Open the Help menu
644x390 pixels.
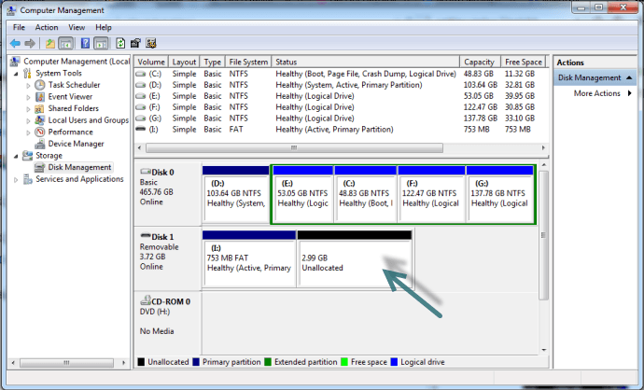coord(104,27)
